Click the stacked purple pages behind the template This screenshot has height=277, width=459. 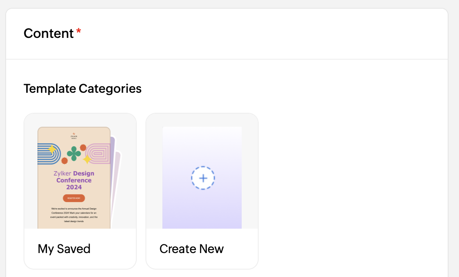pos(116,176)
